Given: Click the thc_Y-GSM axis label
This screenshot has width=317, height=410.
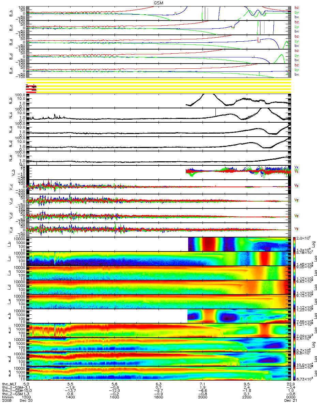Looking at the screenshot, I should 12,391.
